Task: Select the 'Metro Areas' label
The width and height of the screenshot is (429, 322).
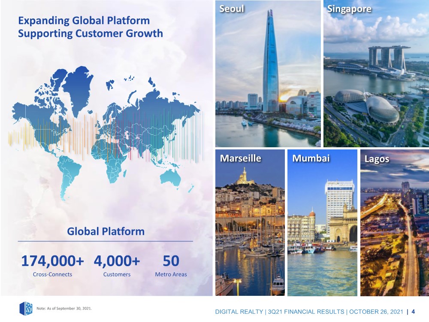Action: 171,274
